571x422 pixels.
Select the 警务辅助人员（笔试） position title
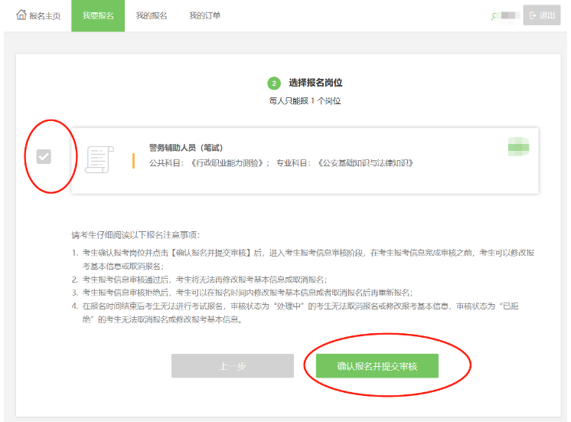tap(185, 148)
